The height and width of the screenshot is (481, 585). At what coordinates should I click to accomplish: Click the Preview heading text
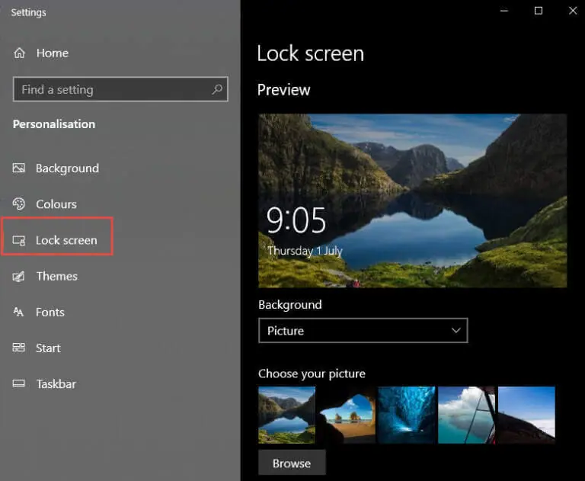click(283, 90)
